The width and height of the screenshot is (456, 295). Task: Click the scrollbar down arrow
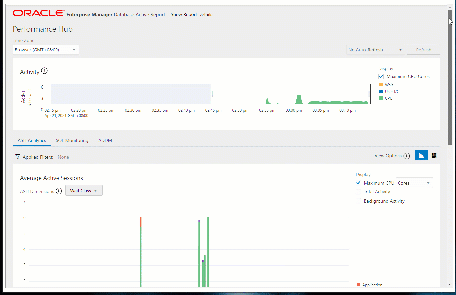pyautogui.click(x=450, y=284)
